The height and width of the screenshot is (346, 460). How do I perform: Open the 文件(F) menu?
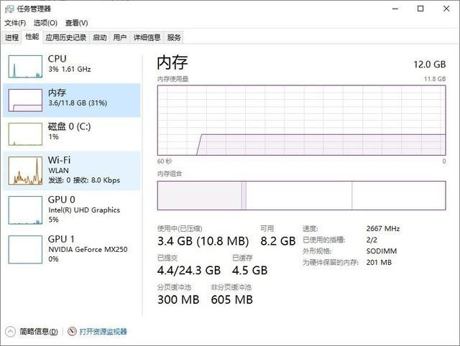pyautogui.click(x=15, y=23)
